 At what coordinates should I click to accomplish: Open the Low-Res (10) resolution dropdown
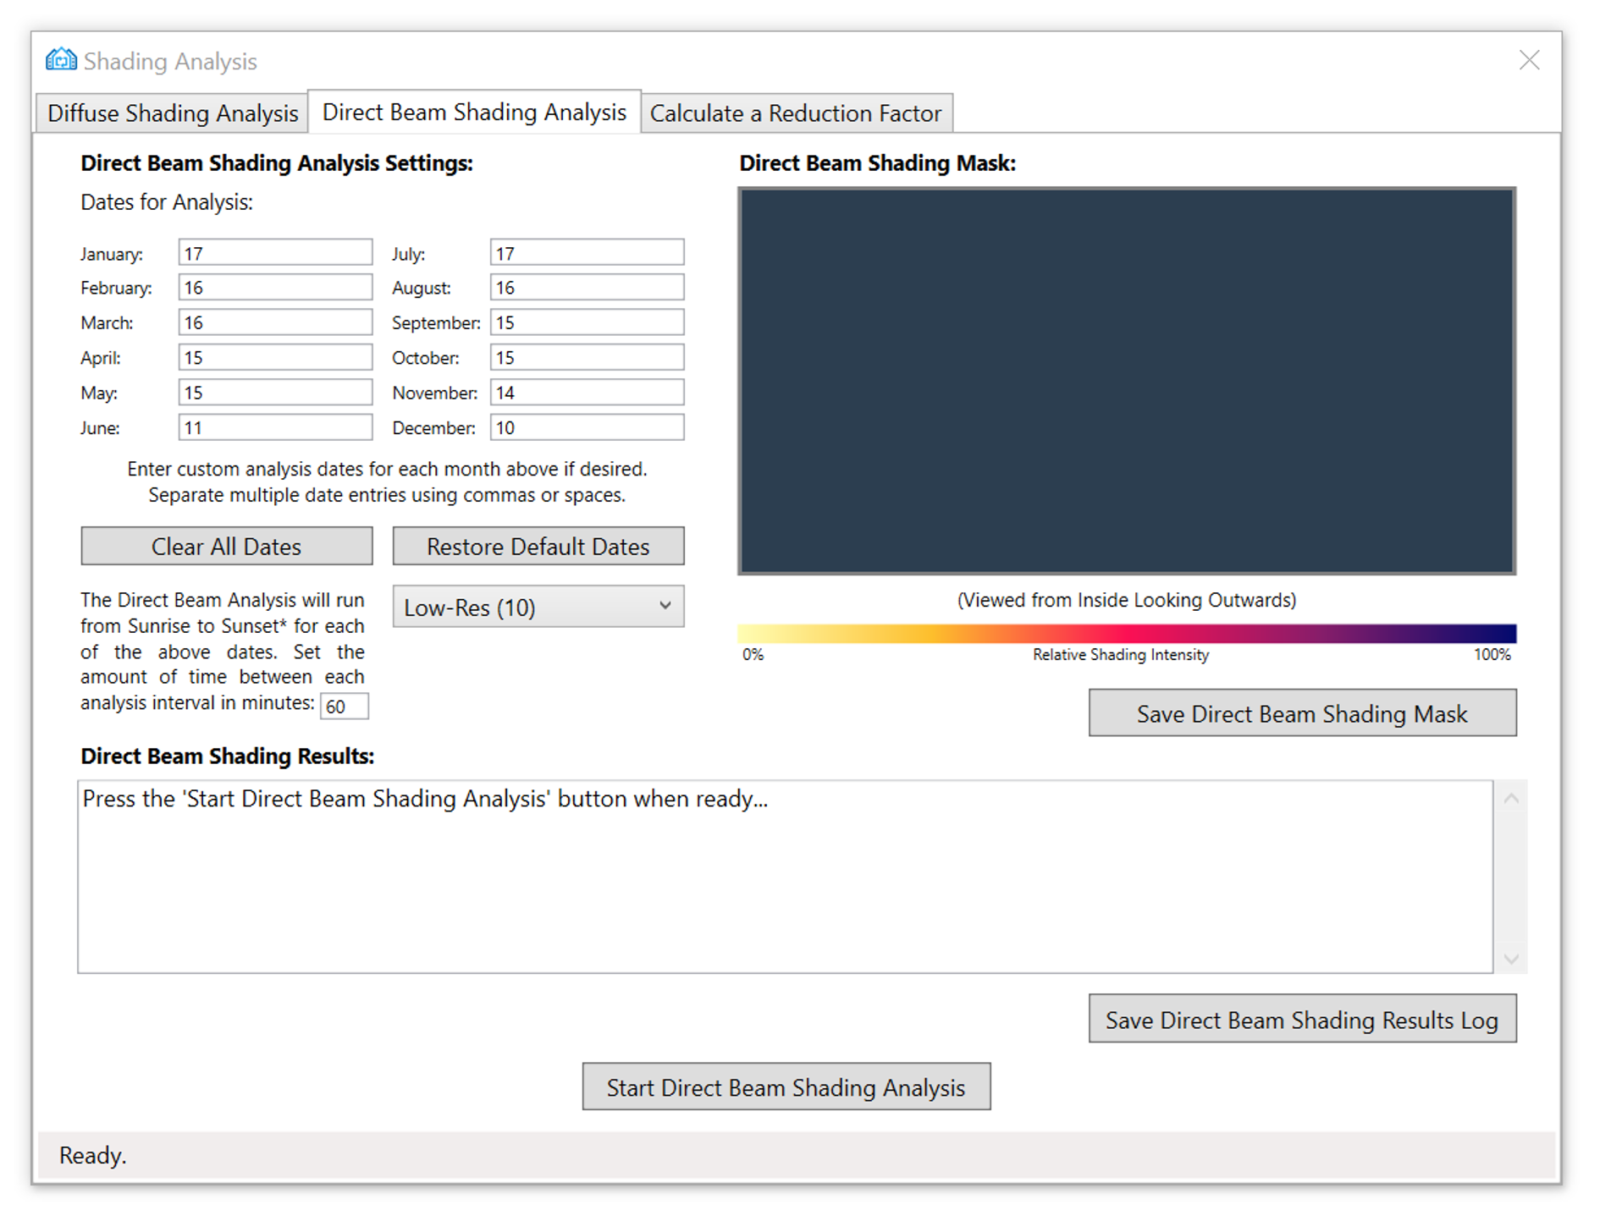(x=538, y=607)
